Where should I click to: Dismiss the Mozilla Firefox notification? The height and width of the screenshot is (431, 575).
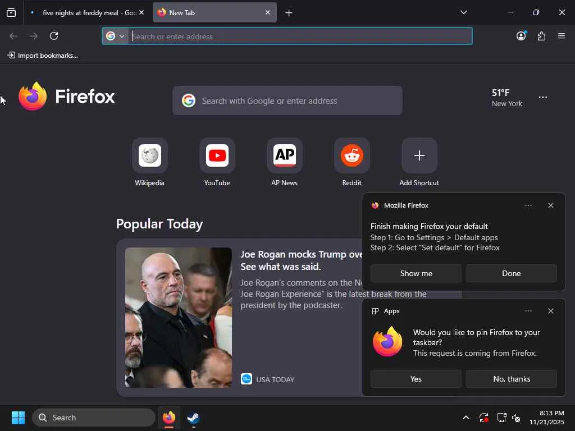click(x=551, y=205)
